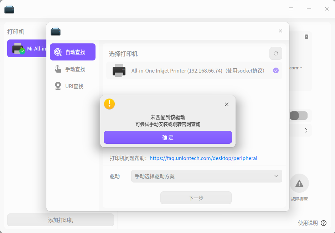Click the yellow exclamation warning icon

(x=109, y=104)
